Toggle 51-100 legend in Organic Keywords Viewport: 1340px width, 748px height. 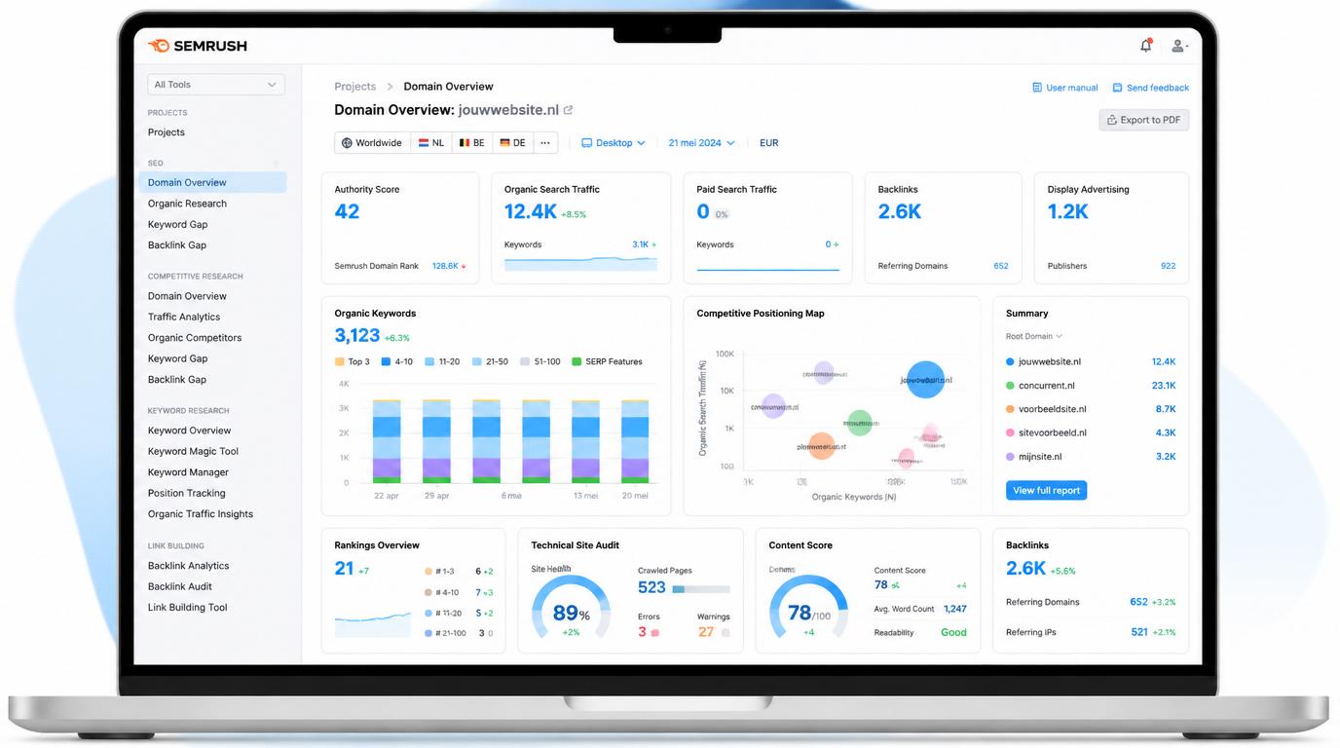(x=540, y=361)
